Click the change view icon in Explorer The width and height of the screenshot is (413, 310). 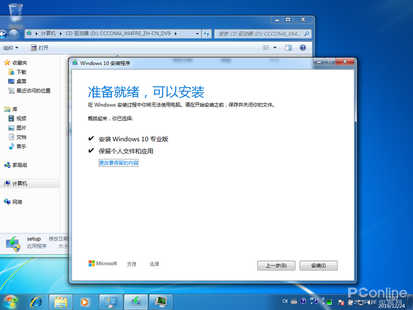[x=266, y=47]
